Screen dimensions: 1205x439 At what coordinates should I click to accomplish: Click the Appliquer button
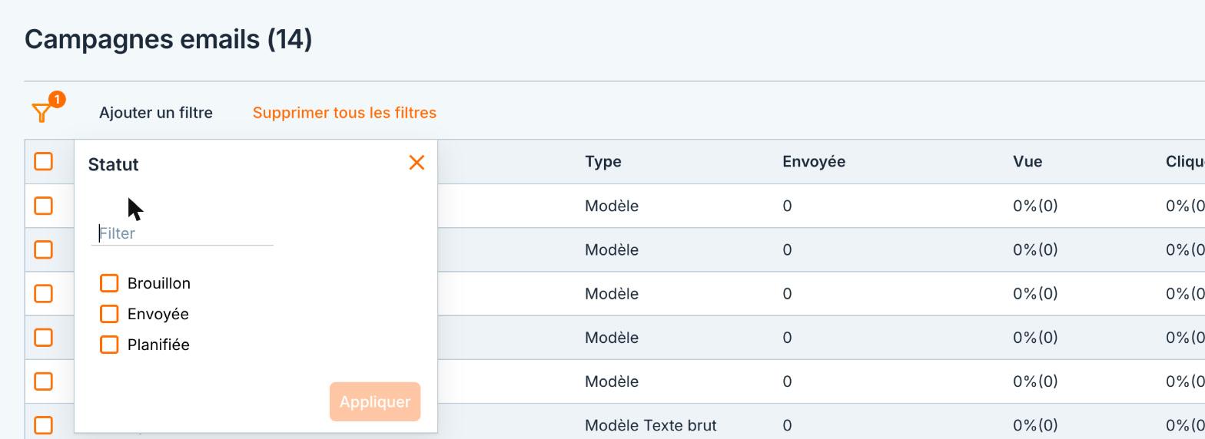pos(375,401)
